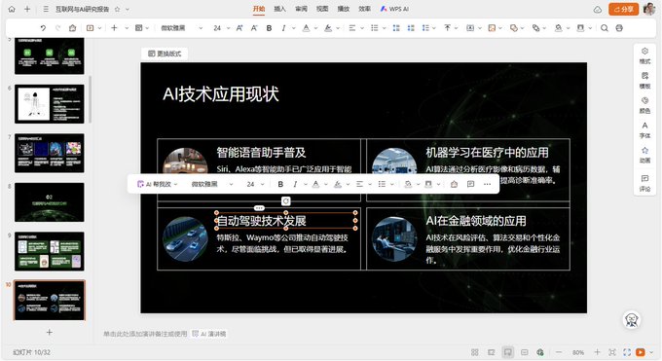Click the 模板 template icon in right sidebar
This screenshot has height=361, width=662.
click(x=644, y=80)
